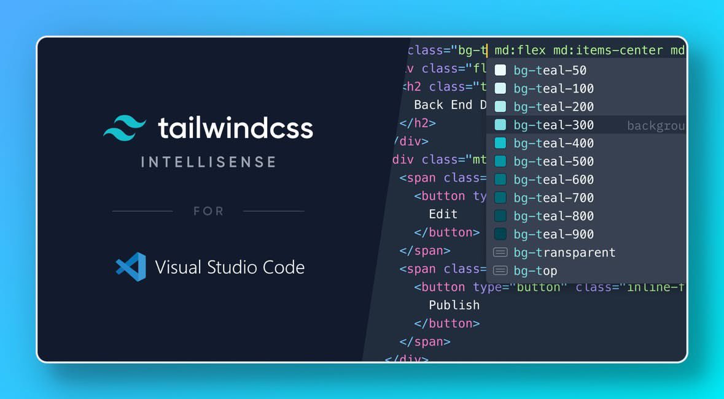Click the Visual Studio Code label
The height and width of the screenshot is (399, 724).
point(230,267)
